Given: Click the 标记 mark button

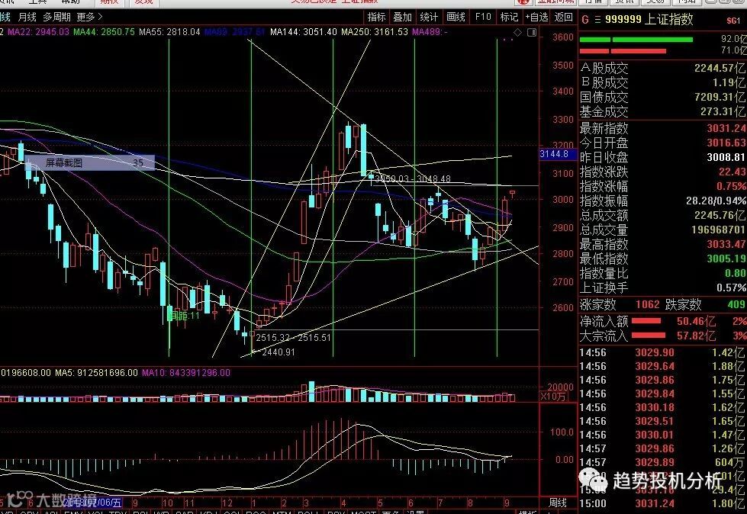Looking at the screenshot, I should [x=509, y=17].
